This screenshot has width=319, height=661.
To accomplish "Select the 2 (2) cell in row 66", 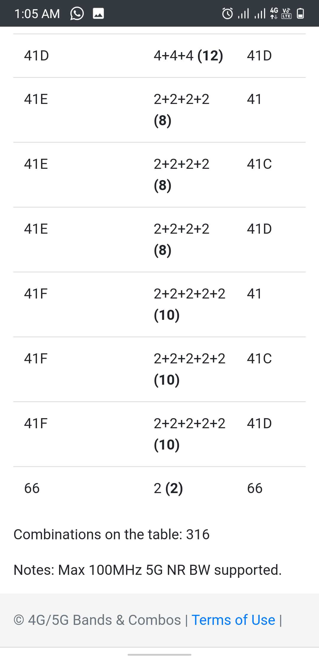I will (168, 488).
